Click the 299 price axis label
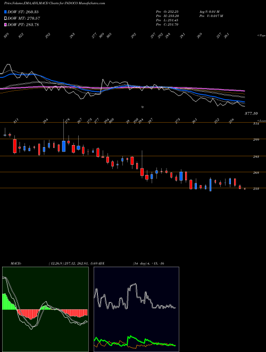Image resolution: width=266 pixels, height=352 pixels. coord(256,140)
